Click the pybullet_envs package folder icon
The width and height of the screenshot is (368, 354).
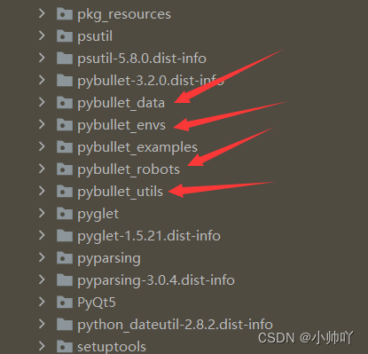click(x=65, y=124)
